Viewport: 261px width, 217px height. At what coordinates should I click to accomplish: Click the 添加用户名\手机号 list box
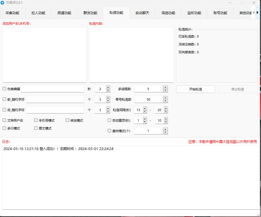tap(45, 55)
